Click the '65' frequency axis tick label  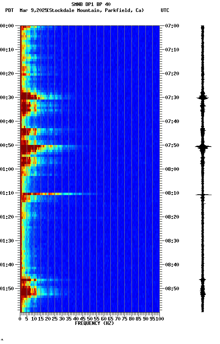pos(111,319)
